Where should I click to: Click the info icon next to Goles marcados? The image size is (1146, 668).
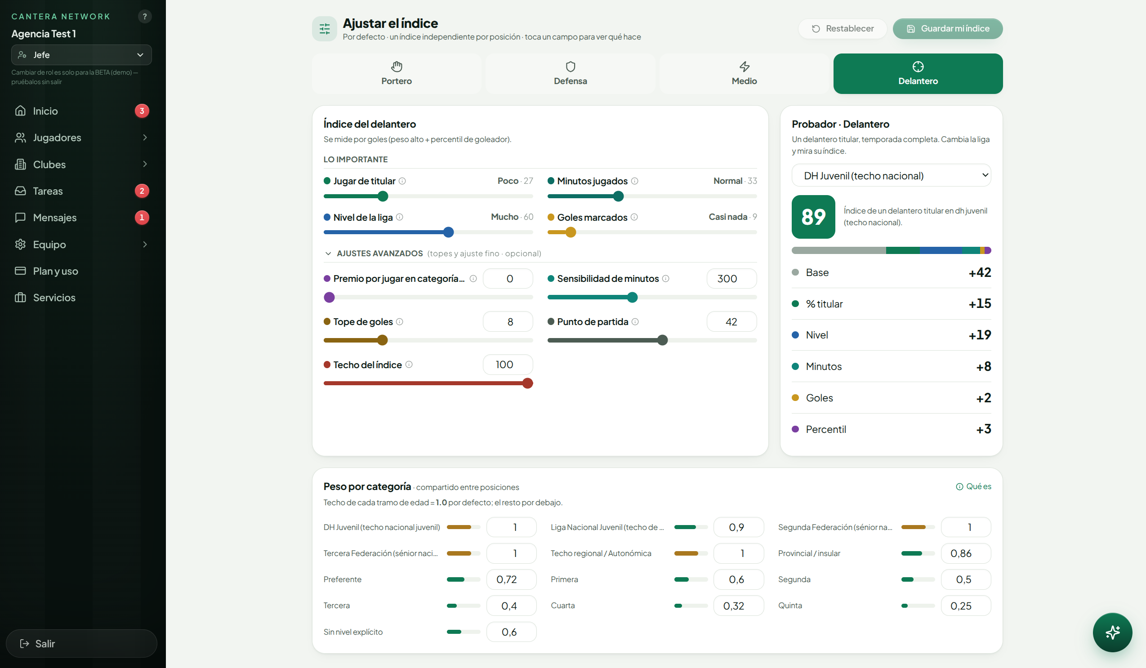[x=634, y=217]
